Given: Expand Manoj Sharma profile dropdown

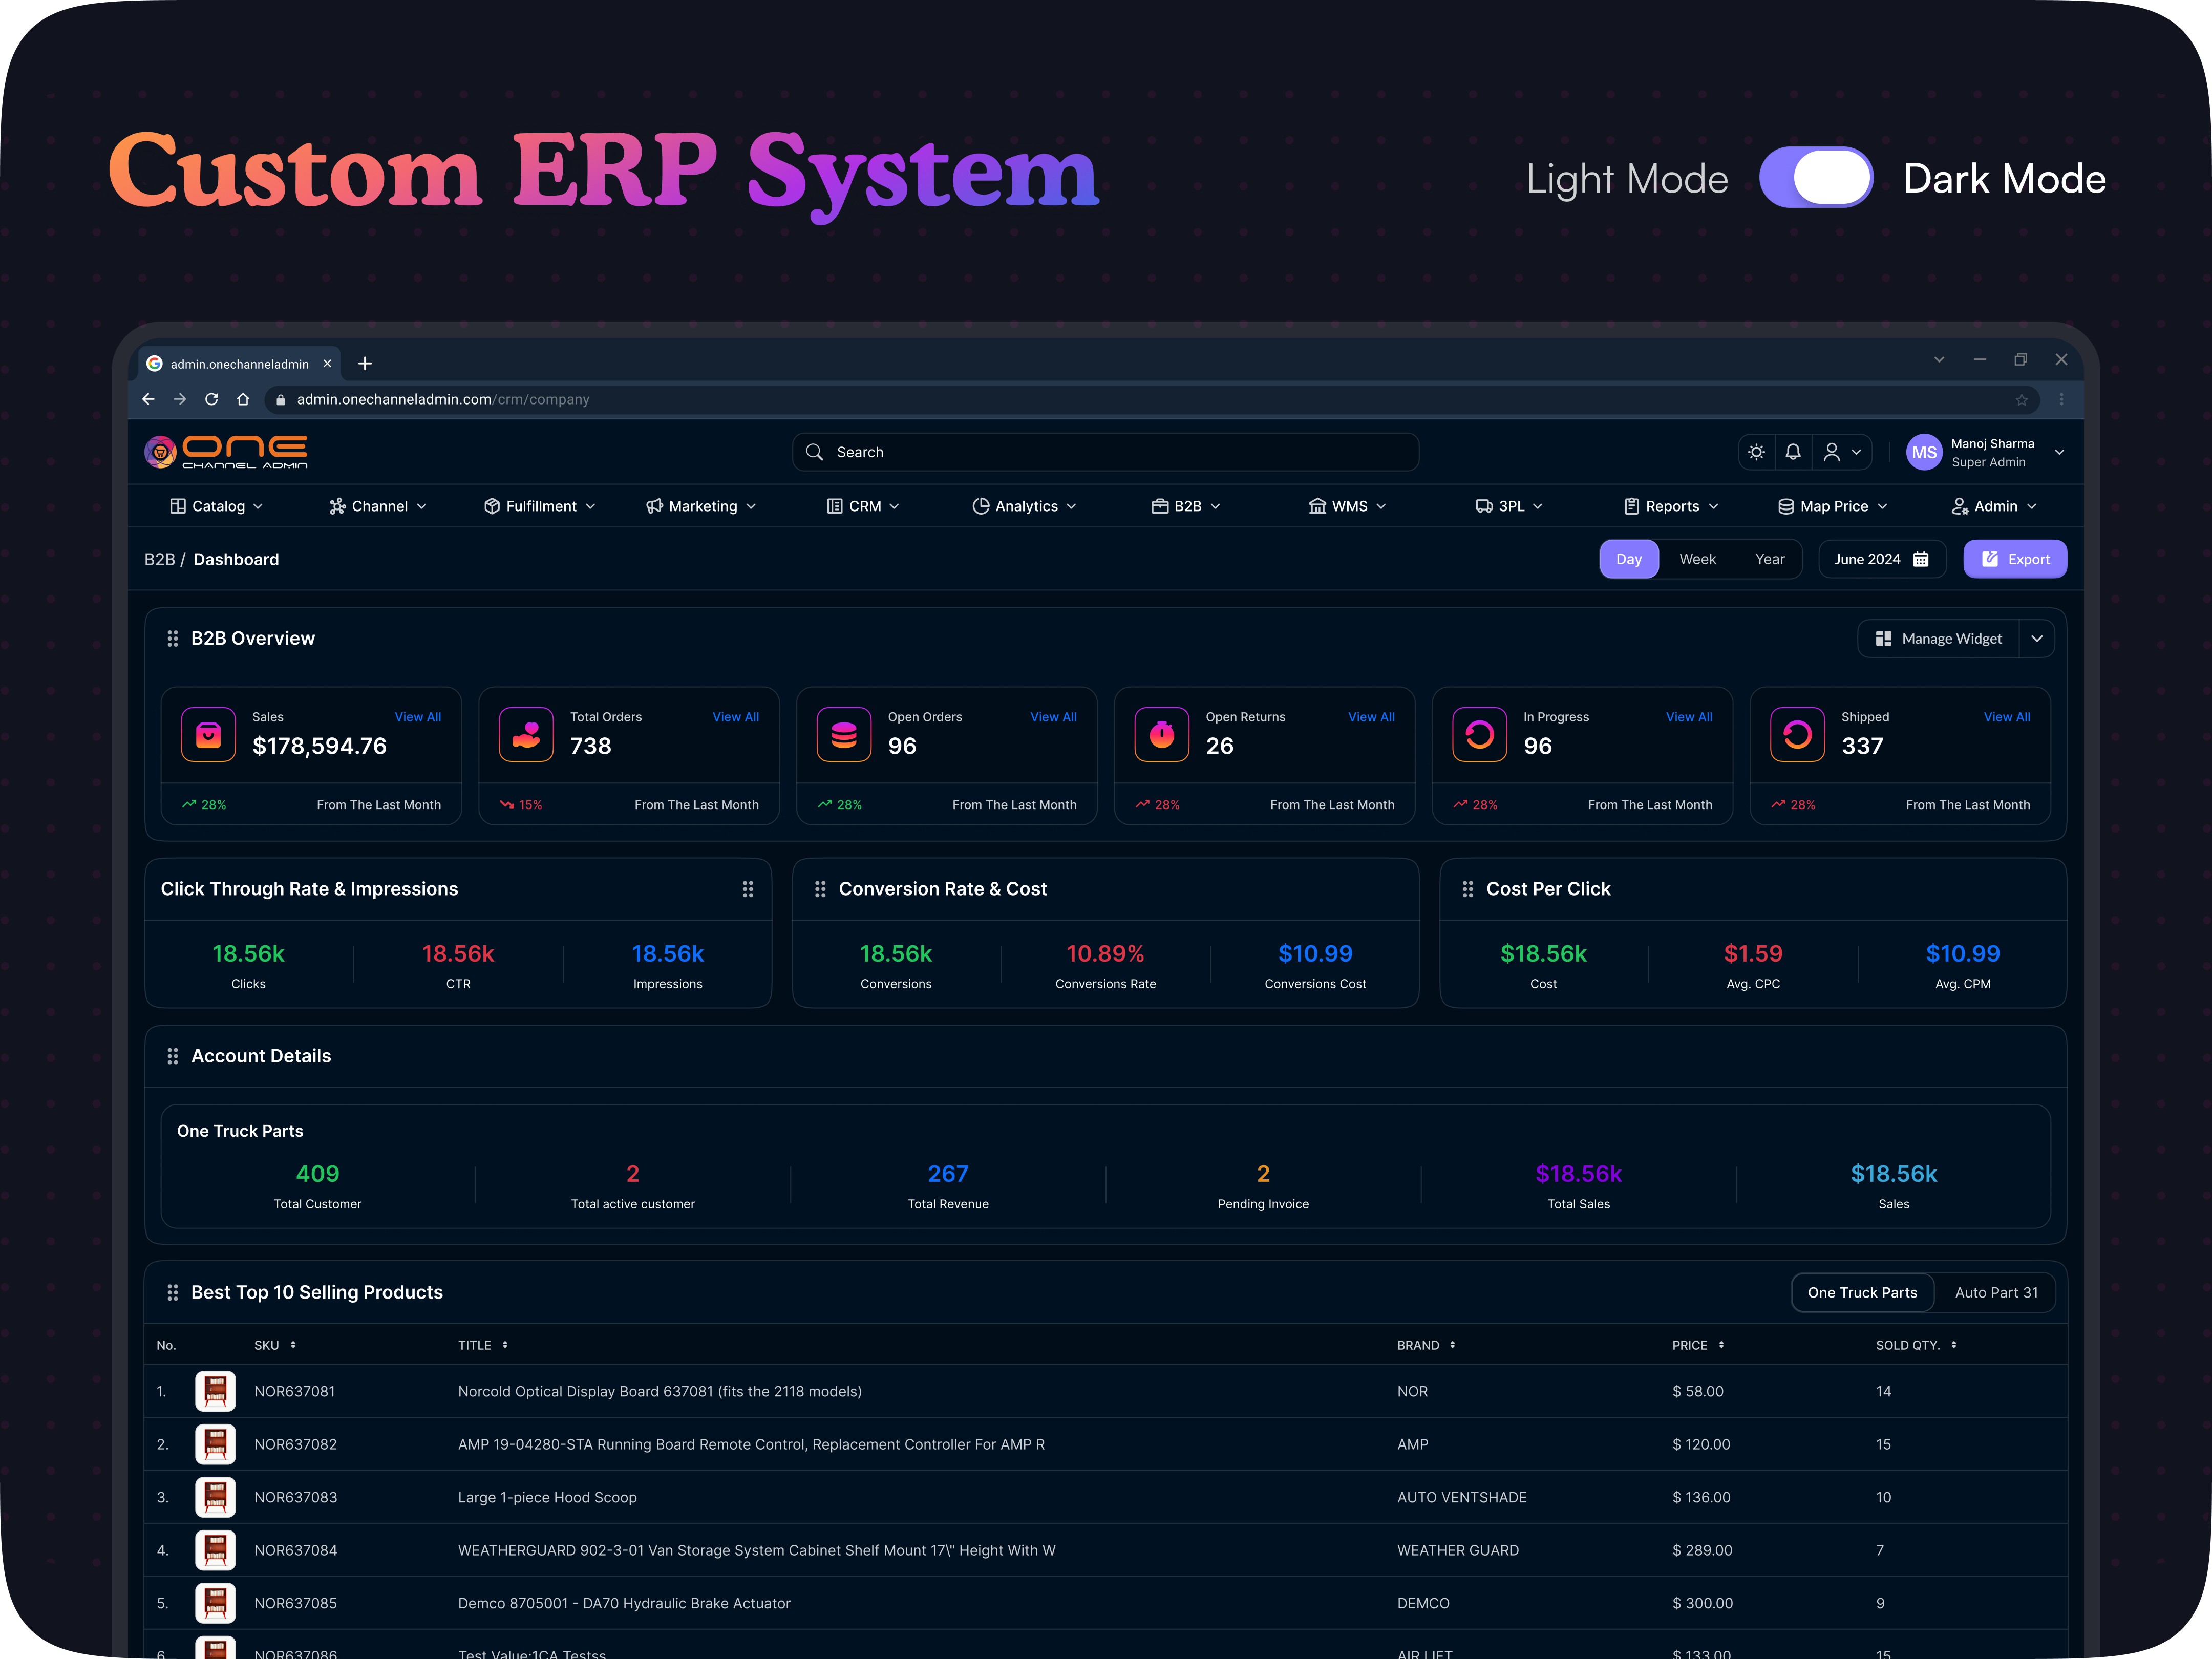Looking at the screenshot, I should 2059,452.
